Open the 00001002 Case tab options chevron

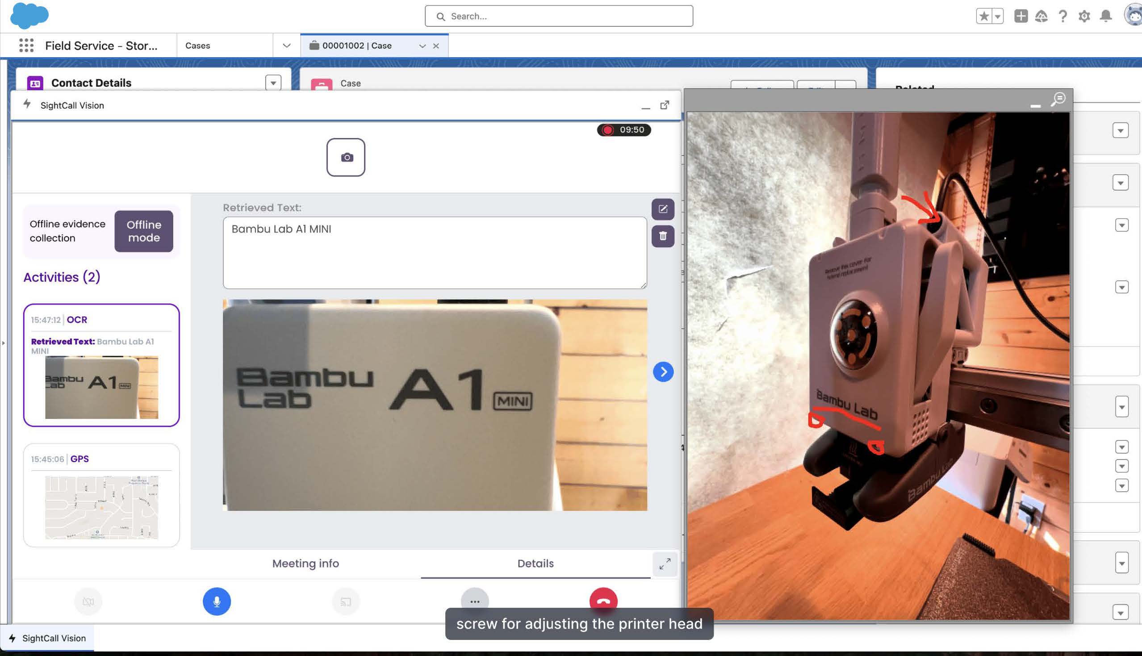pos(422,46)
